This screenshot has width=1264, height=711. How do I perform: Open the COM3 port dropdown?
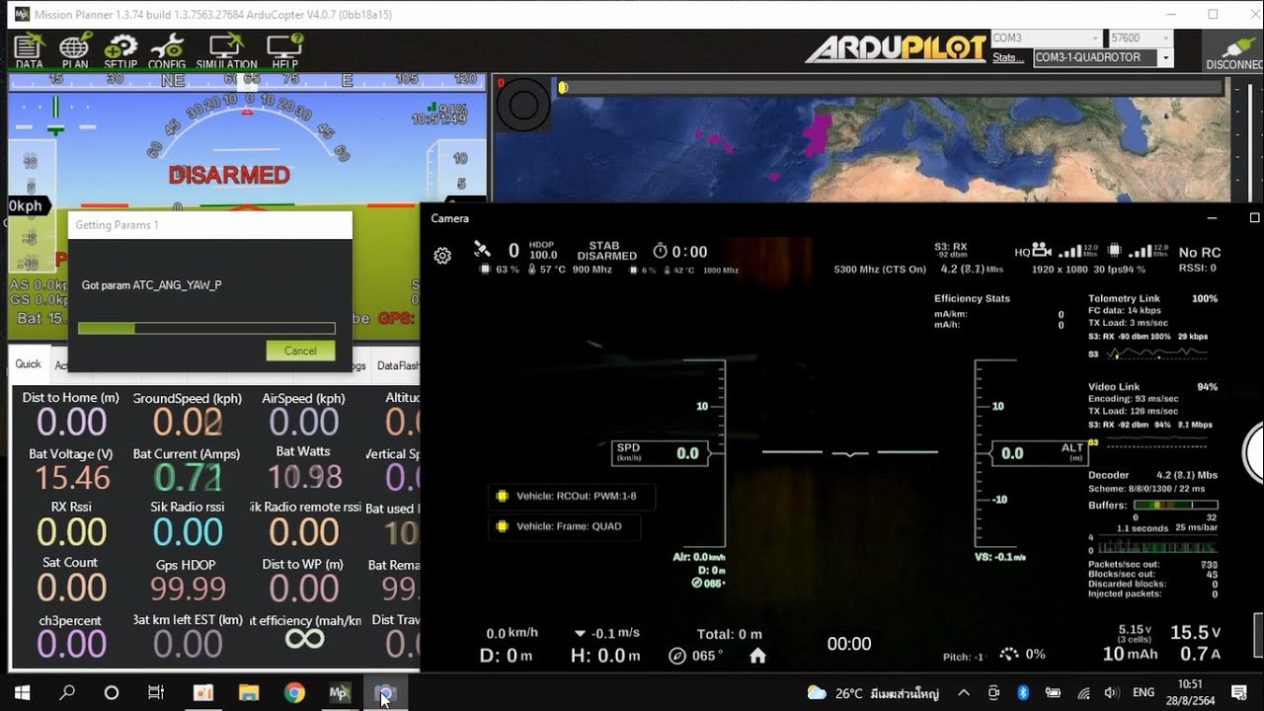(x=1046, y=39)
